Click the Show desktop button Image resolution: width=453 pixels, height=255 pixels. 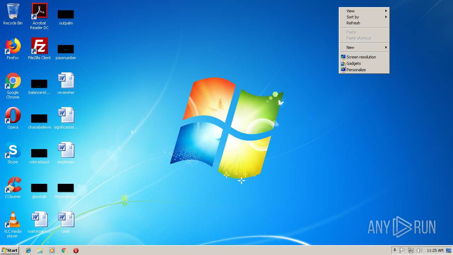pyautogui.click(x=449, y=250)
